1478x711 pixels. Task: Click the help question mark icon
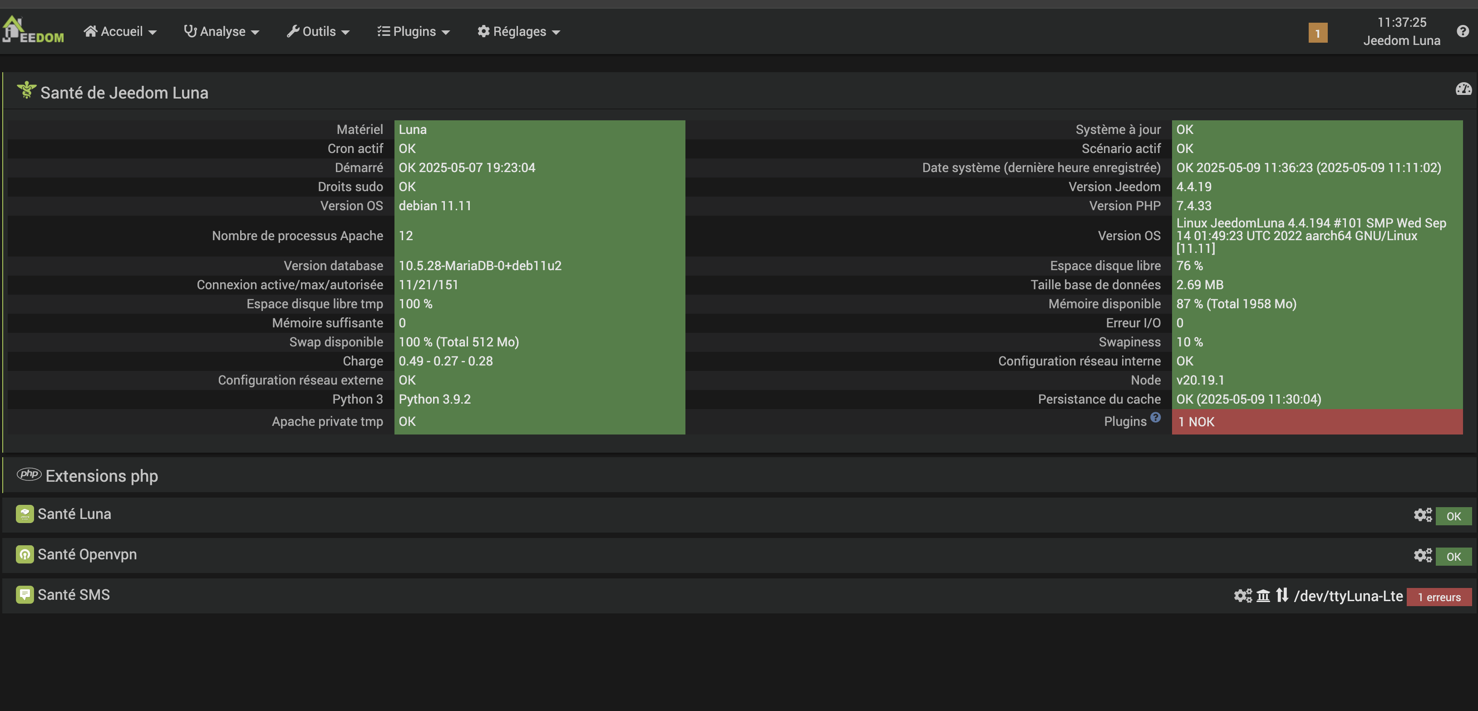[x=1463, y=31]
